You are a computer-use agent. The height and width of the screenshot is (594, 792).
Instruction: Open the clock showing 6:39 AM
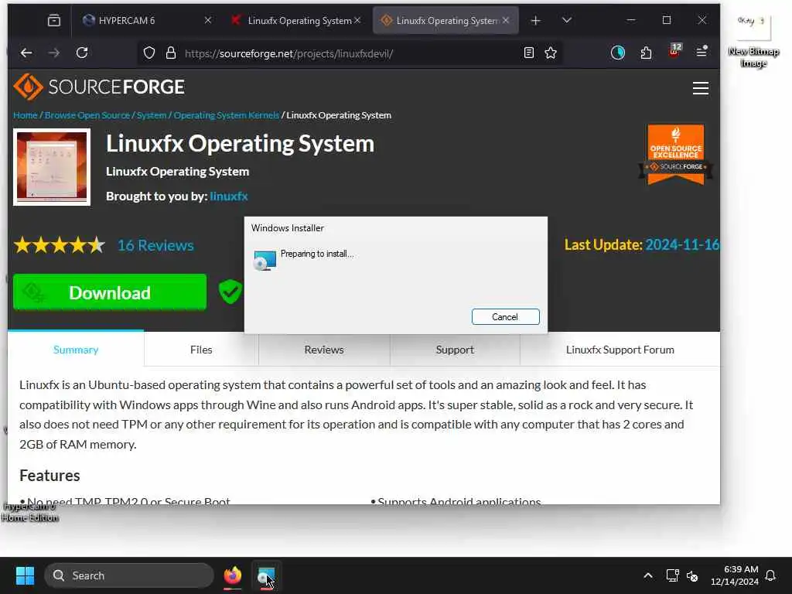tap(735, 575)
